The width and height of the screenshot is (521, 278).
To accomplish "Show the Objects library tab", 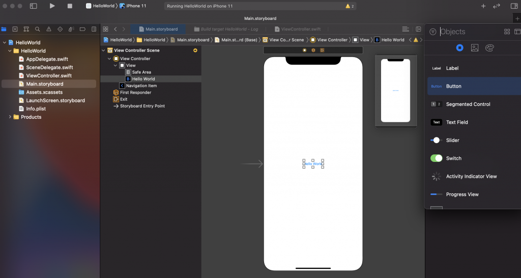I will coord(459,48).
